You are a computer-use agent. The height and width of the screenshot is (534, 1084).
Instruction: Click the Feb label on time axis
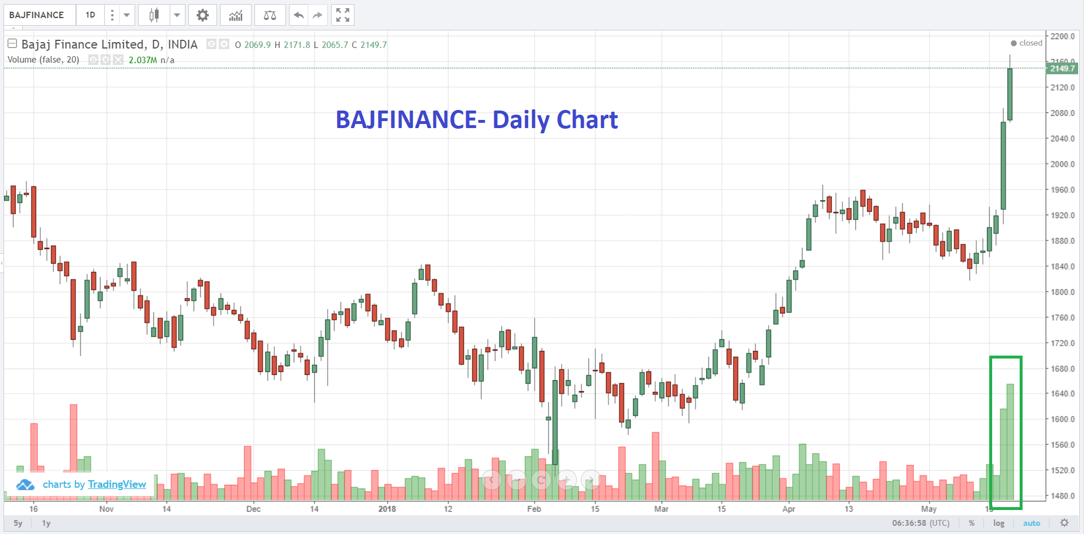click(x=534, y=509)
